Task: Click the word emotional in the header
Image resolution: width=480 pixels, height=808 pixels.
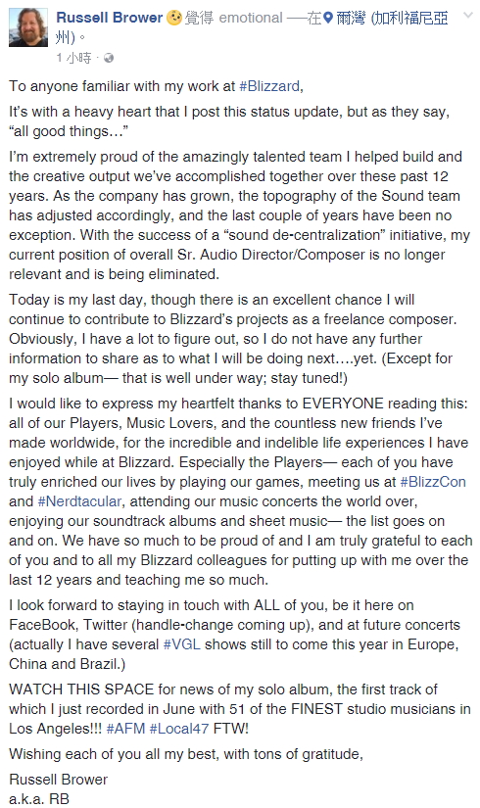Action: point(251,18)
